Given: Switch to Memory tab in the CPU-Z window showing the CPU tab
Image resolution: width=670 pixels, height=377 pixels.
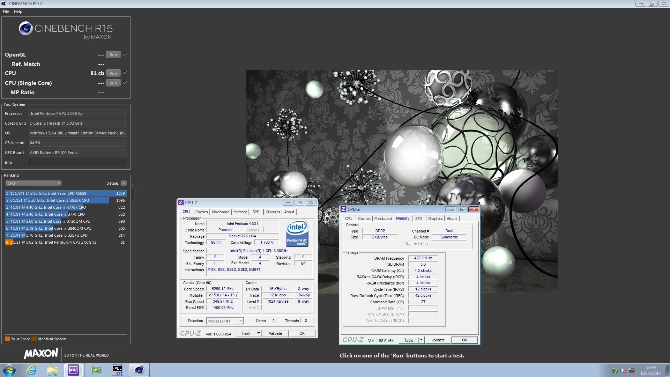Looking at the screenshot, I should pyautogui.click(x=240, y=212).
